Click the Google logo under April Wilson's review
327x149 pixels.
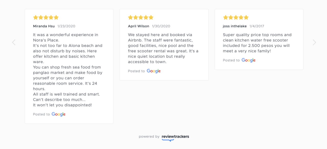coord(154,71)
